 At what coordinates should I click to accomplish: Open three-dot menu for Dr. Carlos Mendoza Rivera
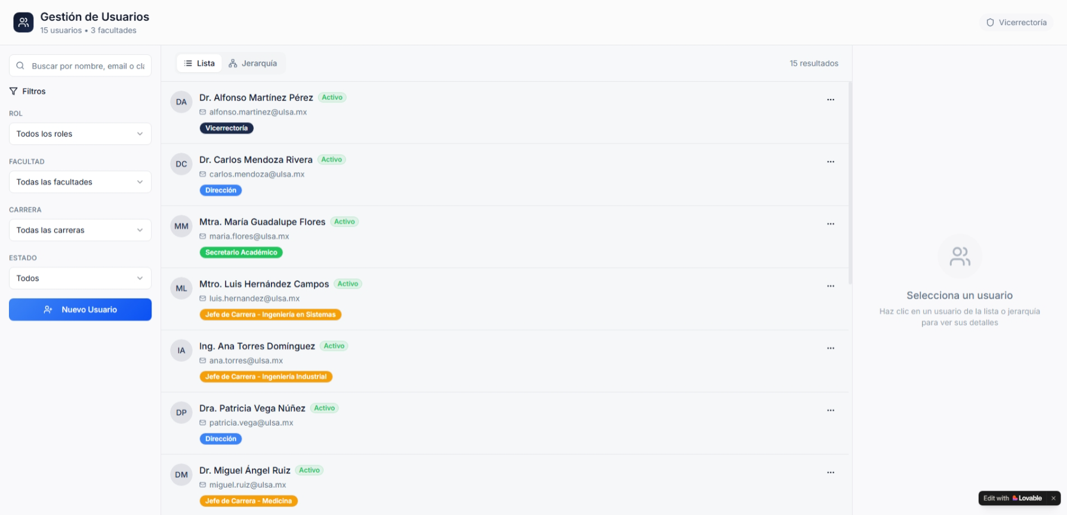click(x=830, y=162)
